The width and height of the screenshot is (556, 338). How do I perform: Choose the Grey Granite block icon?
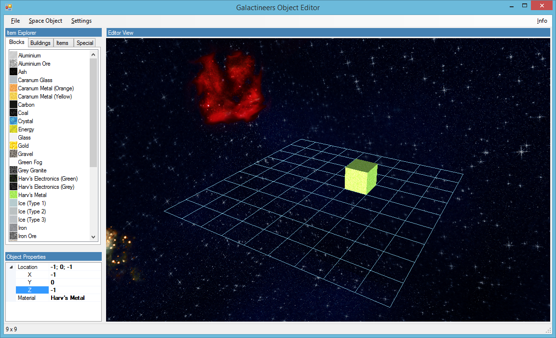[14, 170]
